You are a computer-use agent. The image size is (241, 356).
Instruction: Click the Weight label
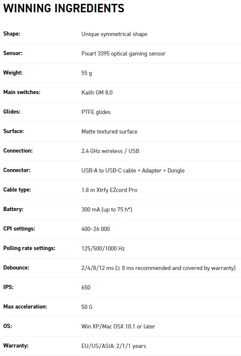pos(13,73)
